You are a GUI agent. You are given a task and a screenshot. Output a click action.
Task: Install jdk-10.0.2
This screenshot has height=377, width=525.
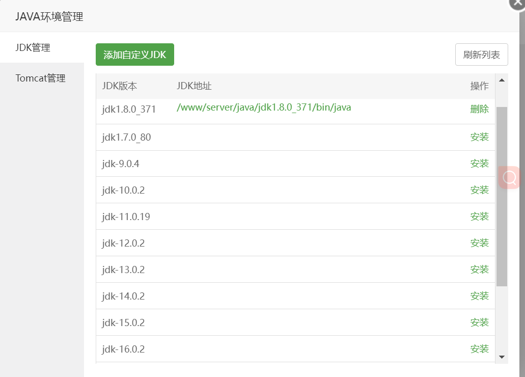(479, 190)
